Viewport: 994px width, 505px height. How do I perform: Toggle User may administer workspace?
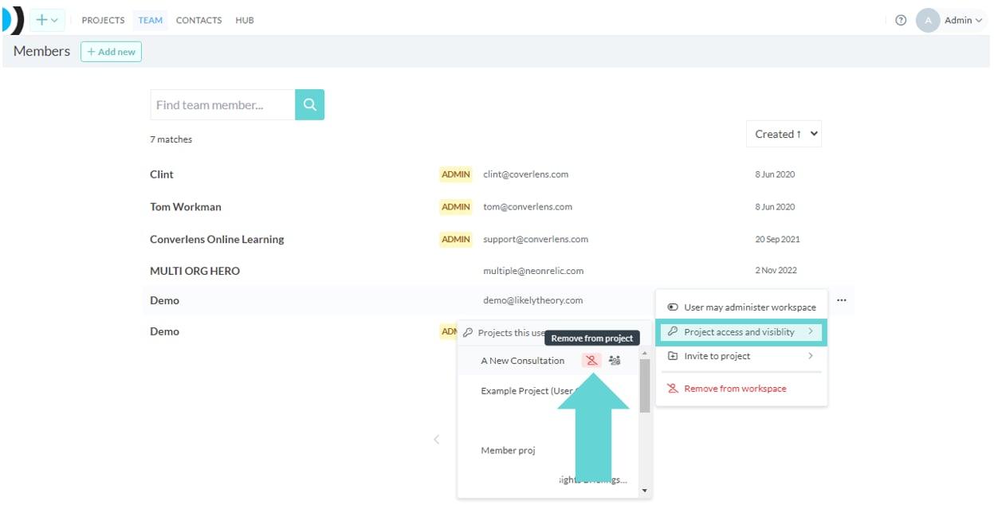pyautogui.click(x=741, y=307)
